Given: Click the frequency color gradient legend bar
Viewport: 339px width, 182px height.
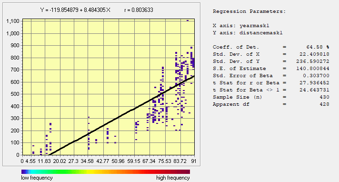Looking at the screenshot, I should tap(106, 172).
